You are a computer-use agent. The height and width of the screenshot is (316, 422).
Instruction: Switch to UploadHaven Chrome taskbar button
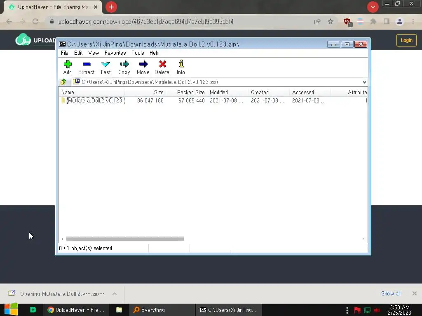pyautogui.click(x=76, y=310)
